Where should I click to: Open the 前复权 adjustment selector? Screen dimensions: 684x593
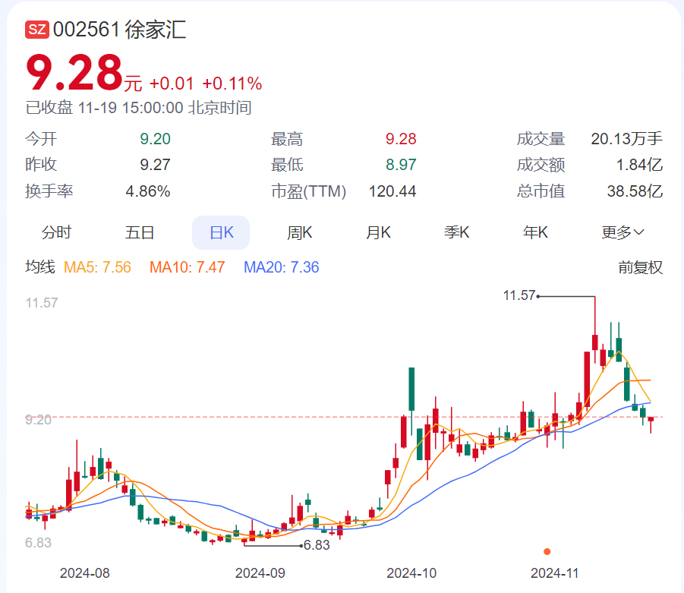(x=641, y=267)
